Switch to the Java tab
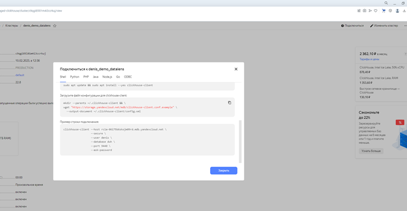 pyautogui.click(x=95, y=77)
